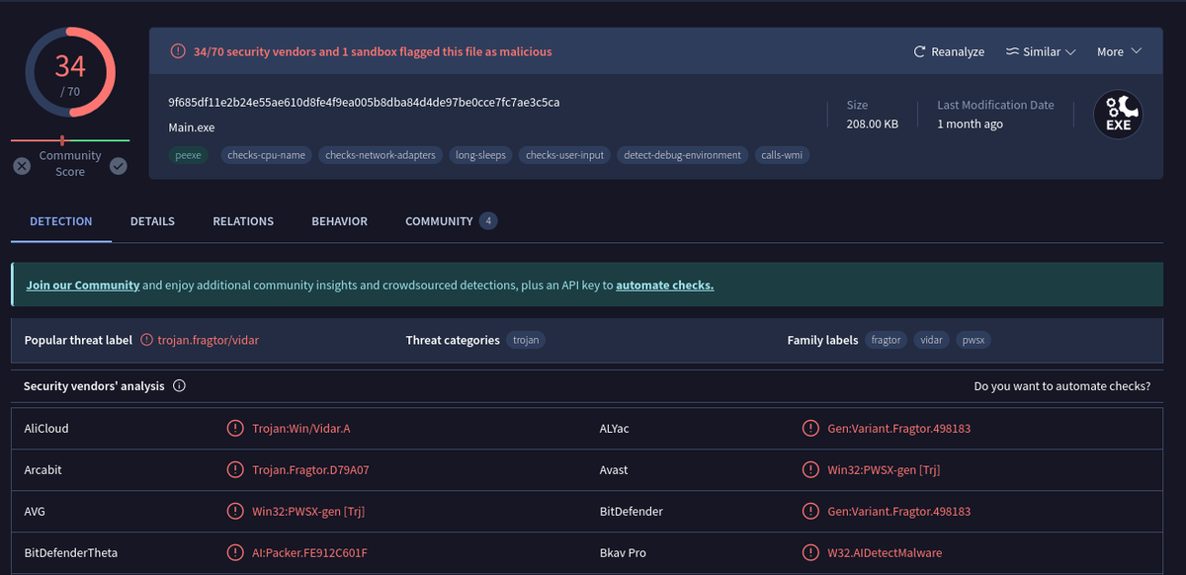Click the AVG detection alert icon
This screenshot has height=575, width=1186.
point(235,512)
